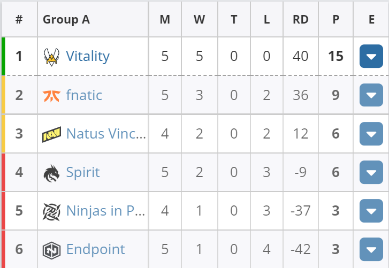Click the Natus Vincere yellow logo
Viewport: 389px width, 268px height.
[x=51, y=134]
